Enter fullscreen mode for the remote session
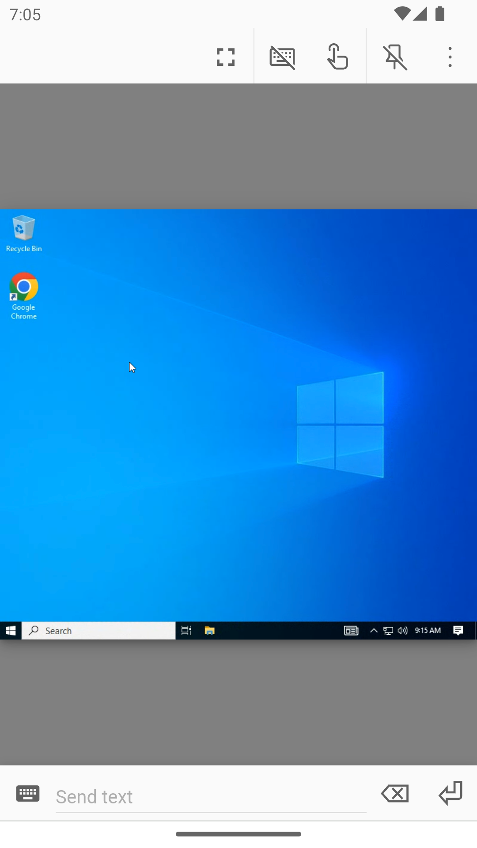The width and height of the screenshot is (477, 848). 226,57
